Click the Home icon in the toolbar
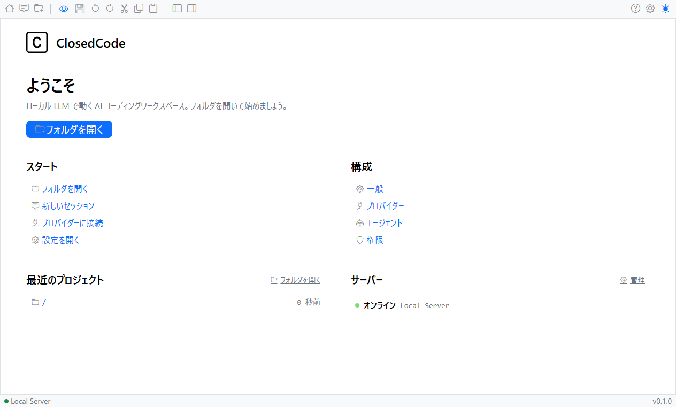 tap(9, 8)
